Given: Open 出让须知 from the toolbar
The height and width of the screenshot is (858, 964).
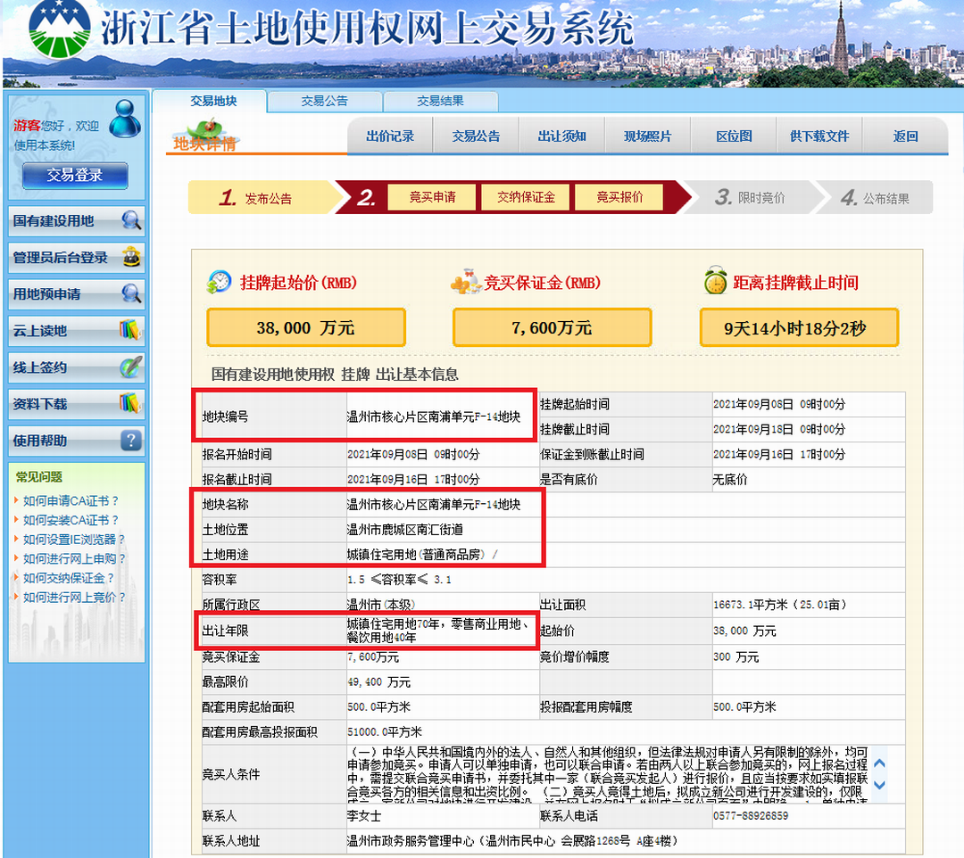Looking at the screenshot, I should (561, 135).
